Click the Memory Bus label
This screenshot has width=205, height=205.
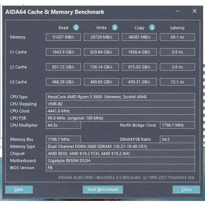[x=22, y=140]
